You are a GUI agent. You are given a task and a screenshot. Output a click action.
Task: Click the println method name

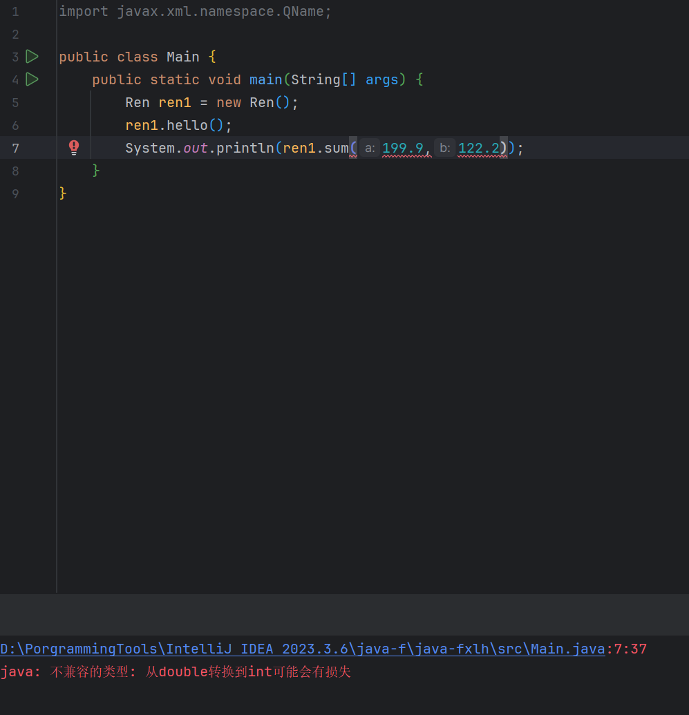click(x=245, y=148)
